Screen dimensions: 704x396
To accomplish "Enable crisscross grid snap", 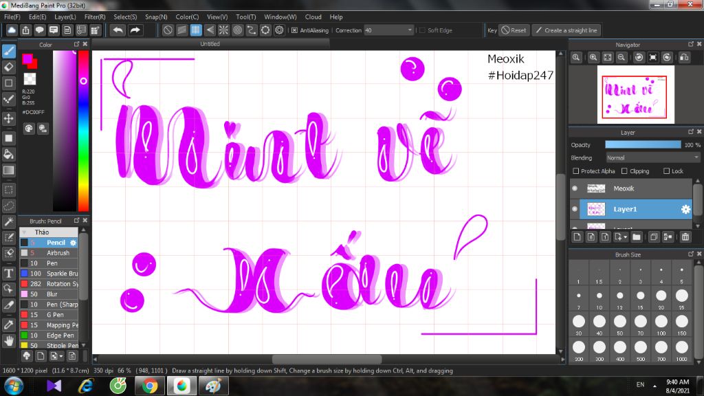I will click(196, 30).
